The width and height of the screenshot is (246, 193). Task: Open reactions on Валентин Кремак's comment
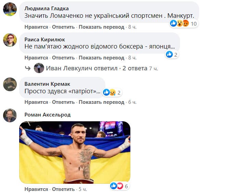coord(112,93)
